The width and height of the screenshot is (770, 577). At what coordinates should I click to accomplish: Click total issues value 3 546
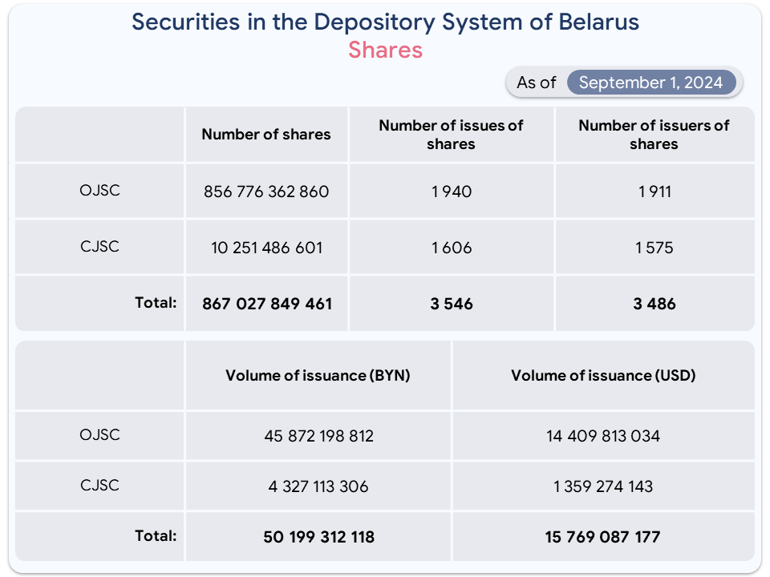click(x=452, y=304)
